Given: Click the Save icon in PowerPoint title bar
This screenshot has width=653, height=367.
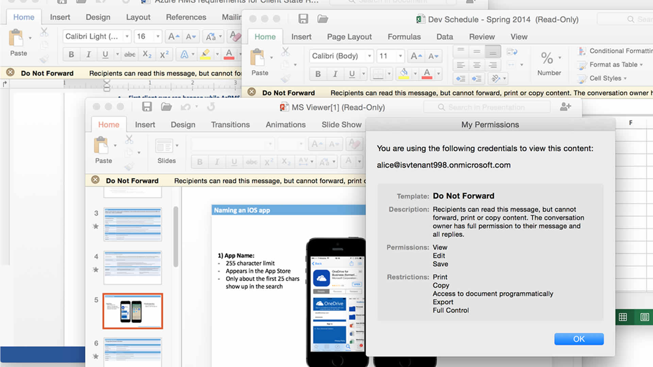Looking at the screenshot, I should pos(147,107).
